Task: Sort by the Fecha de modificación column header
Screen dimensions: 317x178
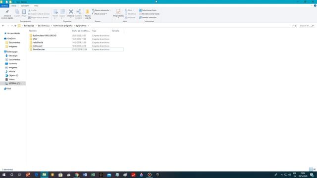Action: [81, 31]
